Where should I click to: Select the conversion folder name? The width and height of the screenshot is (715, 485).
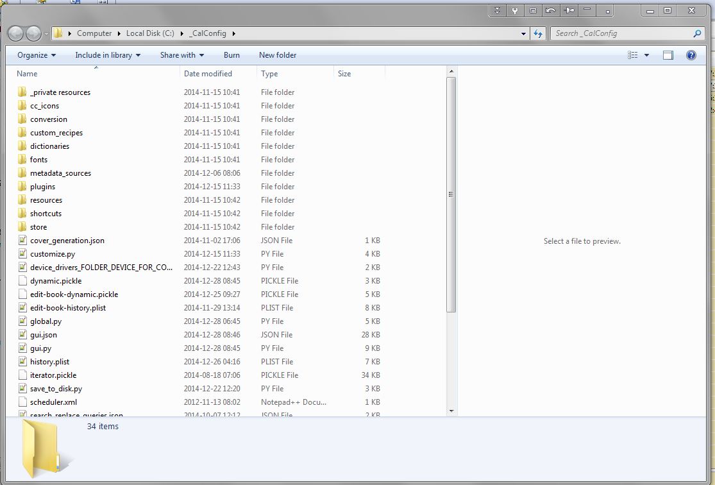point(49,119)
